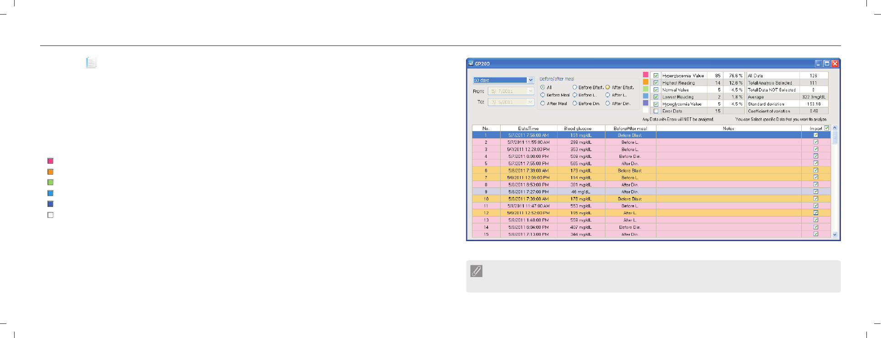Sort by the Blood glucose column header
Image resolution: width=881 pixels, height=338 pixels.
581,128
